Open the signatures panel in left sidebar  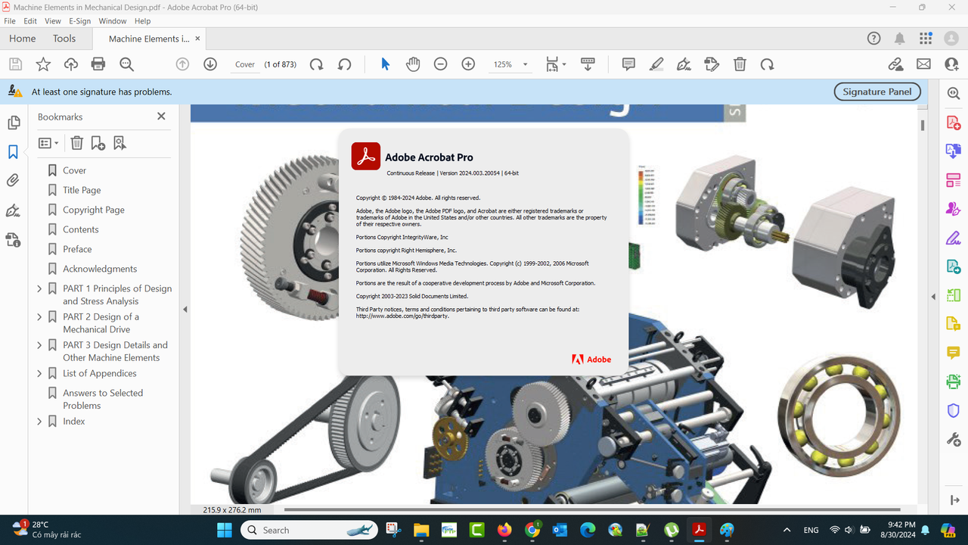tap(13, 210)
